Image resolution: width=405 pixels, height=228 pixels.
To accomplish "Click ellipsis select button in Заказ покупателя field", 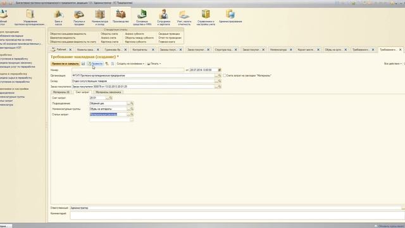I will 216,87.
